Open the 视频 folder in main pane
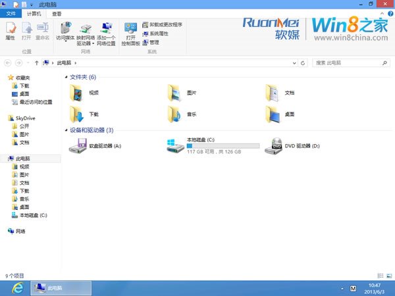This screenshot has height=296, width=395. pos(78,92)
